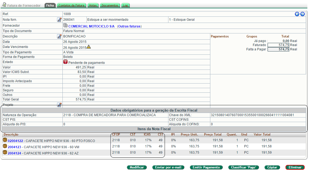Click 'Pendente de pagamento' status text
Screen dimensions: 309x173
(87, 63)
